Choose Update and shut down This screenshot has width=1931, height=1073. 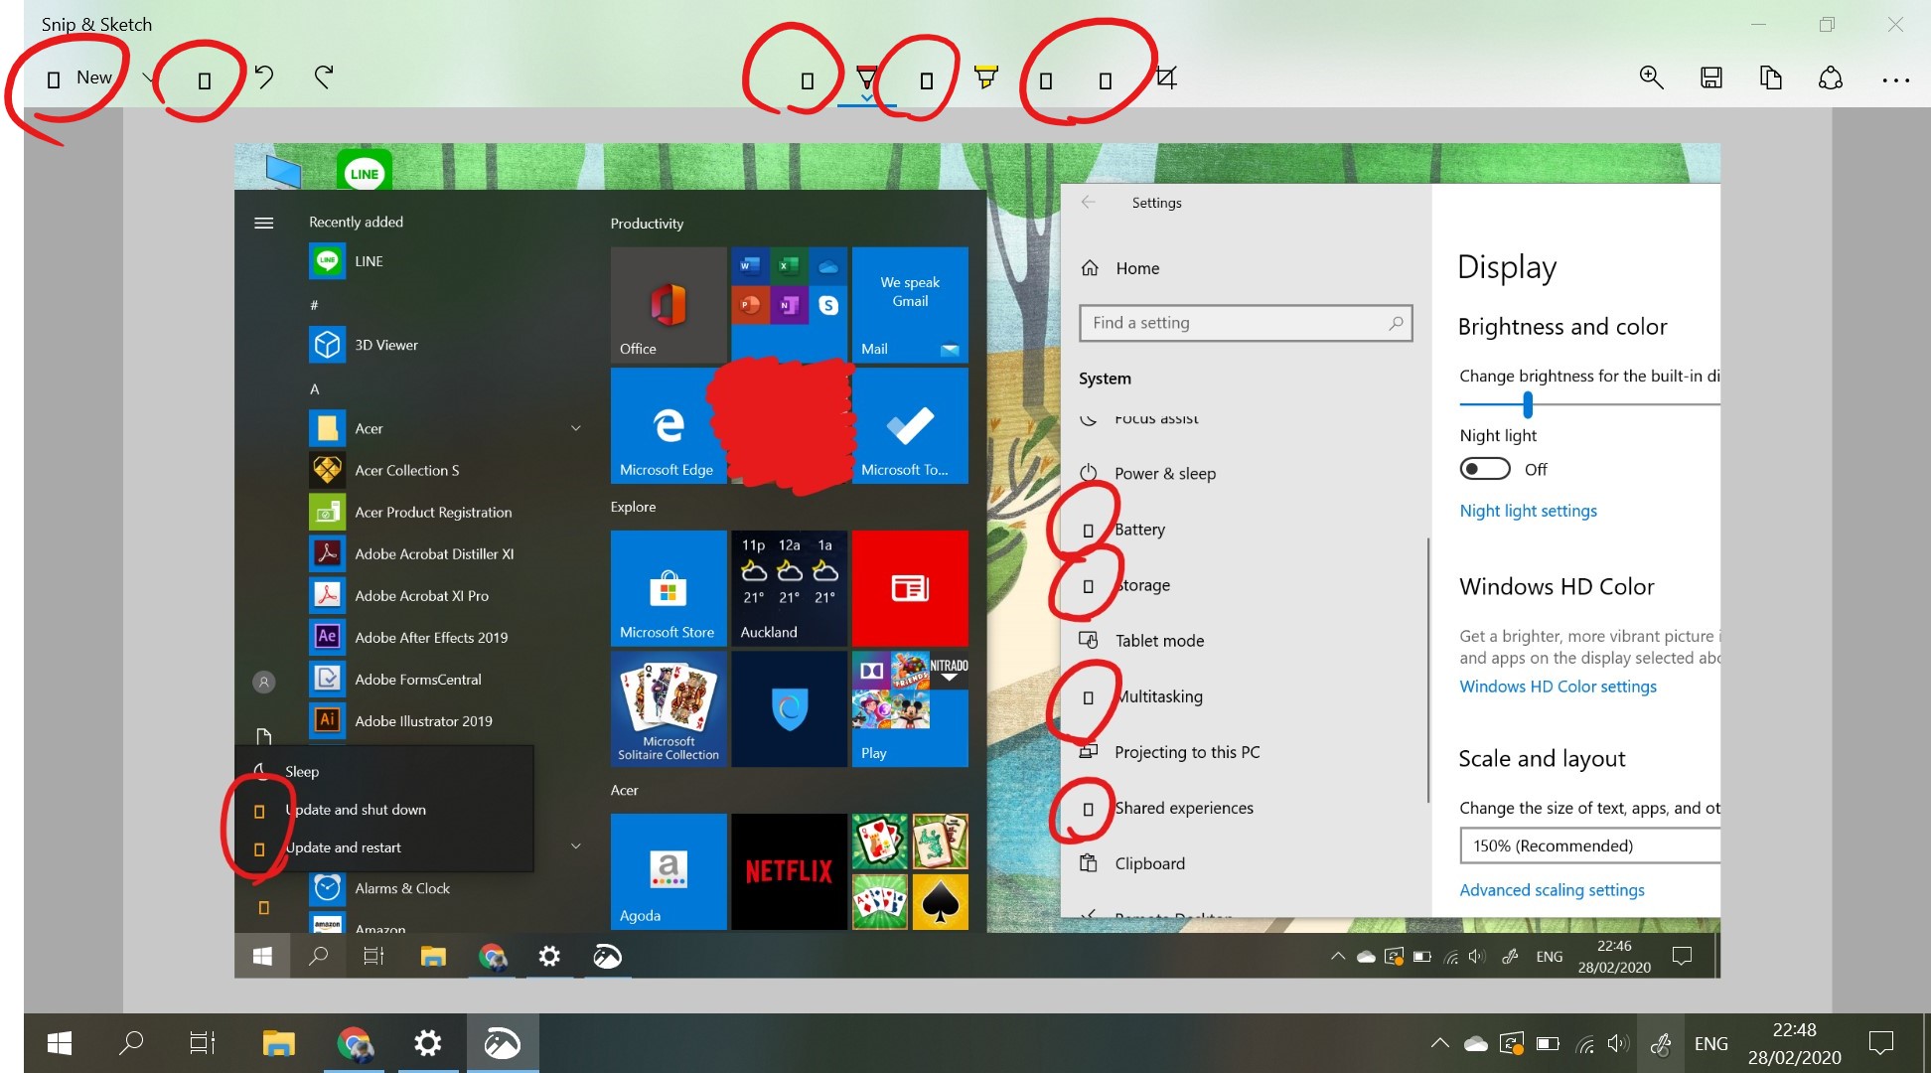[383, 810]
